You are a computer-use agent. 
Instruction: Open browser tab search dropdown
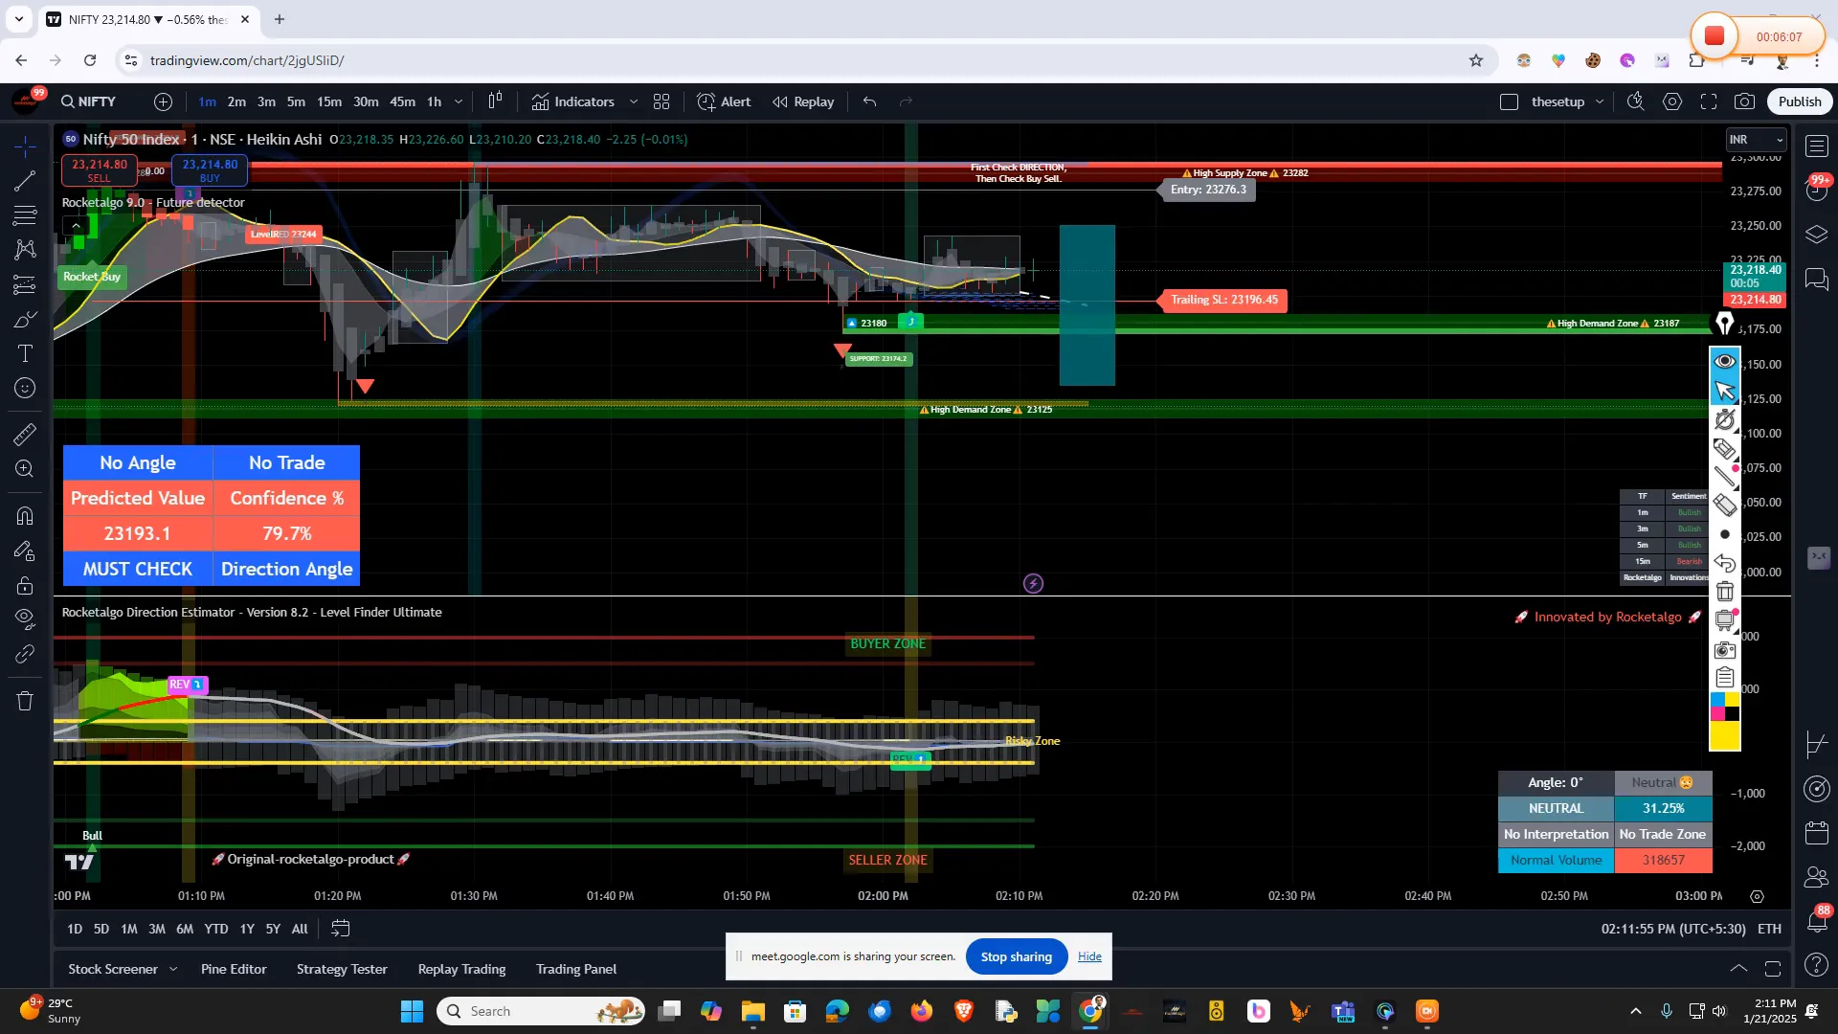(19, 19)
